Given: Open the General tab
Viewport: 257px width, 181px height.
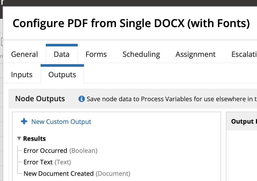Looking at the screenshot, I should [24, 54].
